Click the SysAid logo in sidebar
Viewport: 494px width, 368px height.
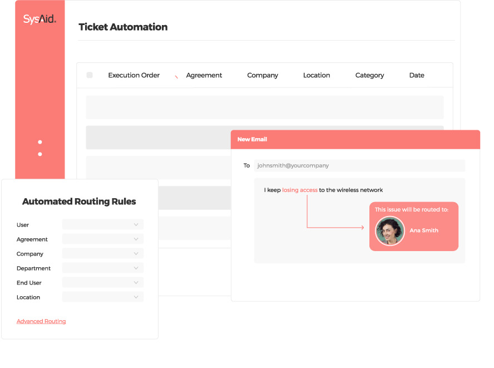[39, 19]
